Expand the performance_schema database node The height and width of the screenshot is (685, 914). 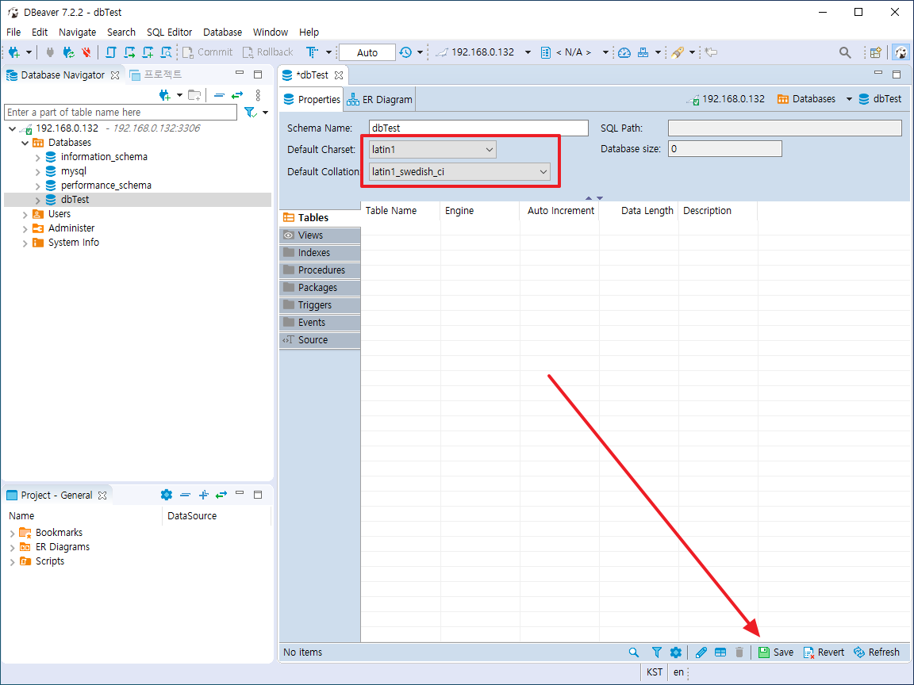[x=37, y=186]
